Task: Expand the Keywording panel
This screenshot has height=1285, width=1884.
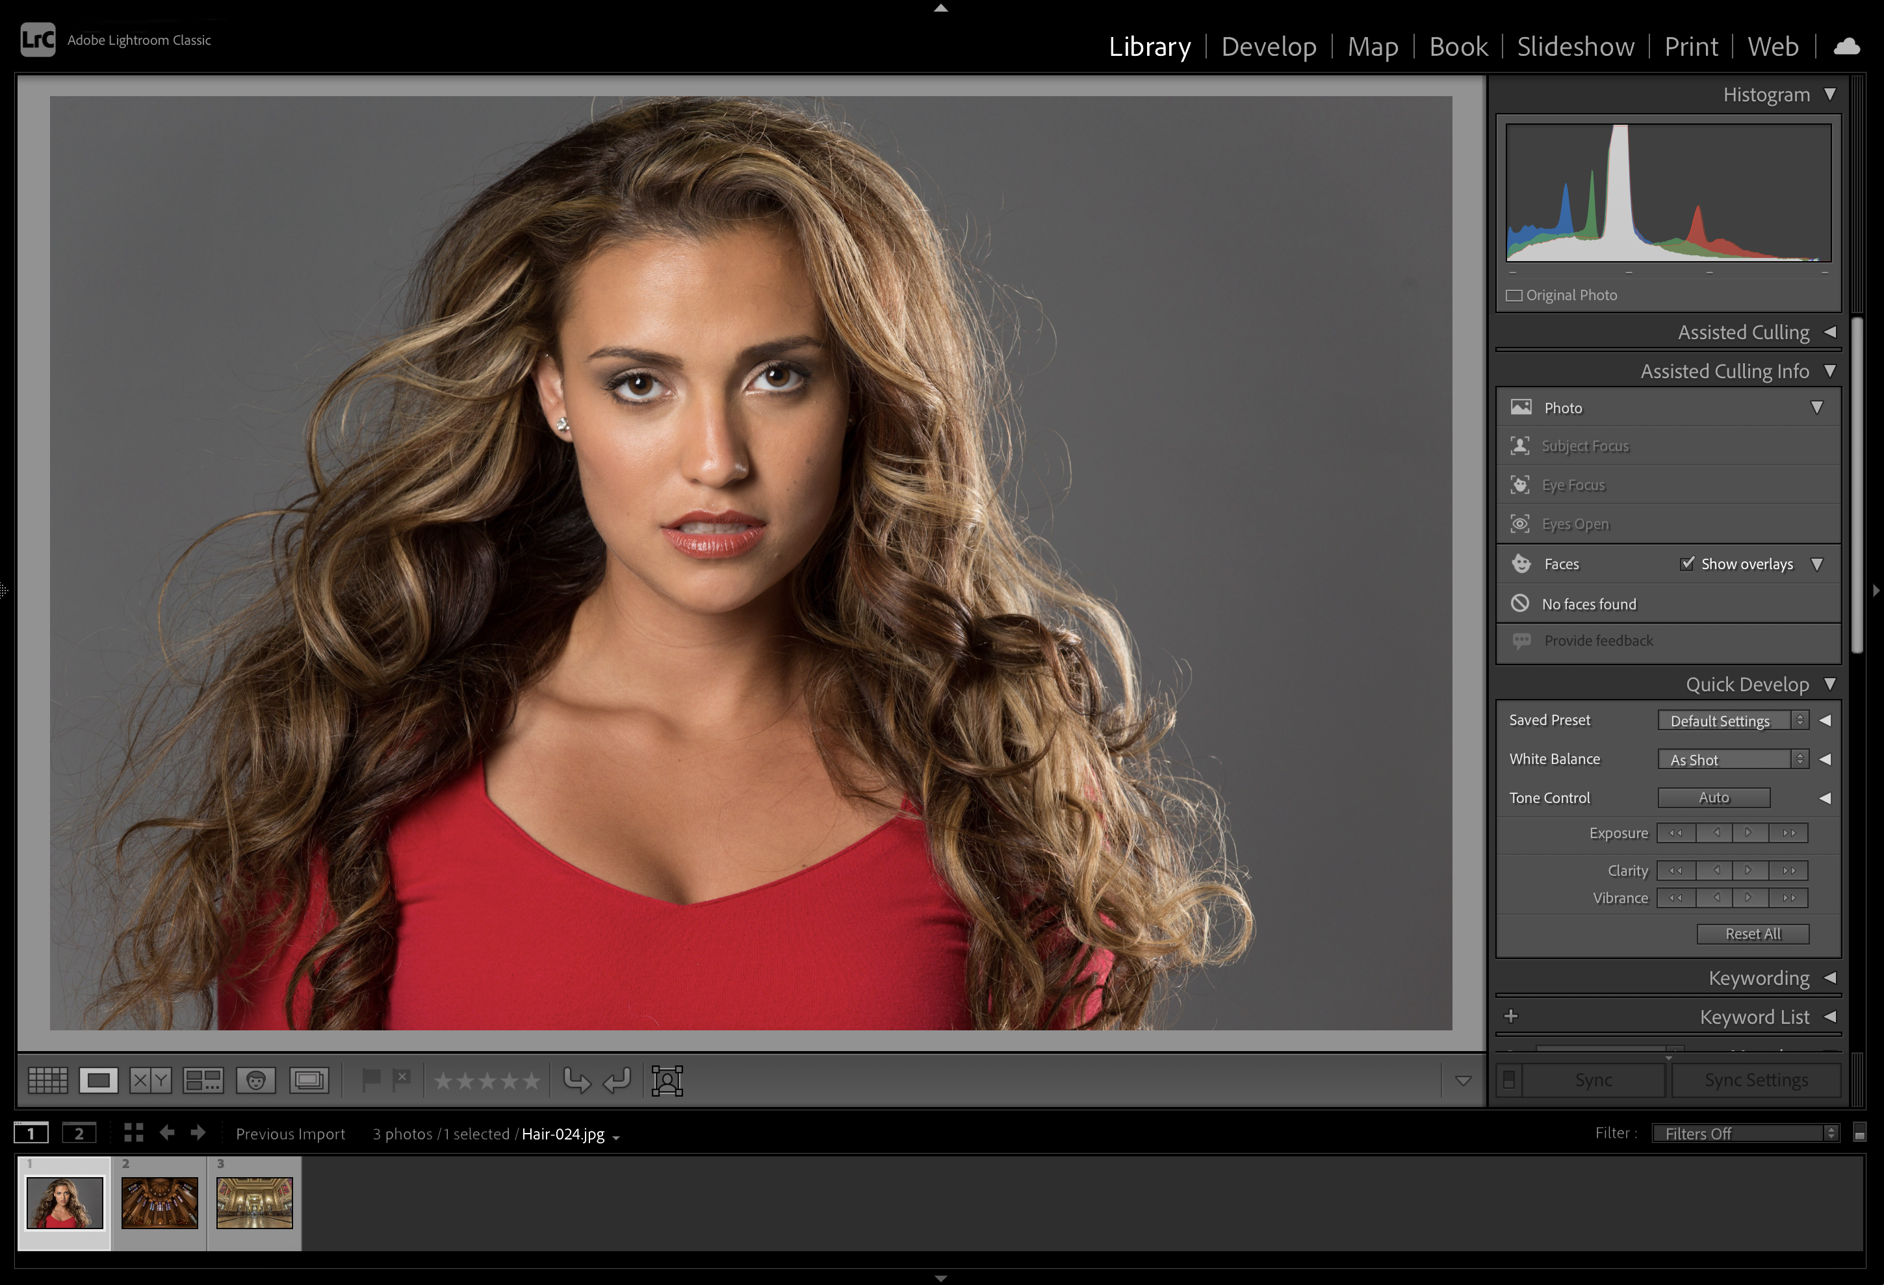Action: coord(1831,978)
